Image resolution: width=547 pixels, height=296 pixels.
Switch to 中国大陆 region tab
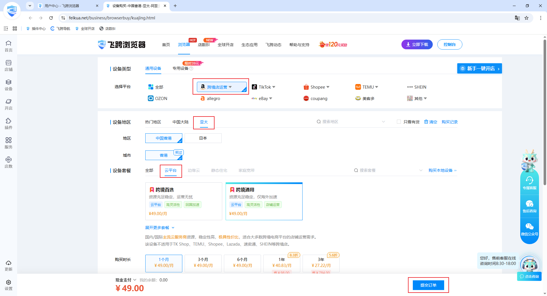click(x=180, y=122)
